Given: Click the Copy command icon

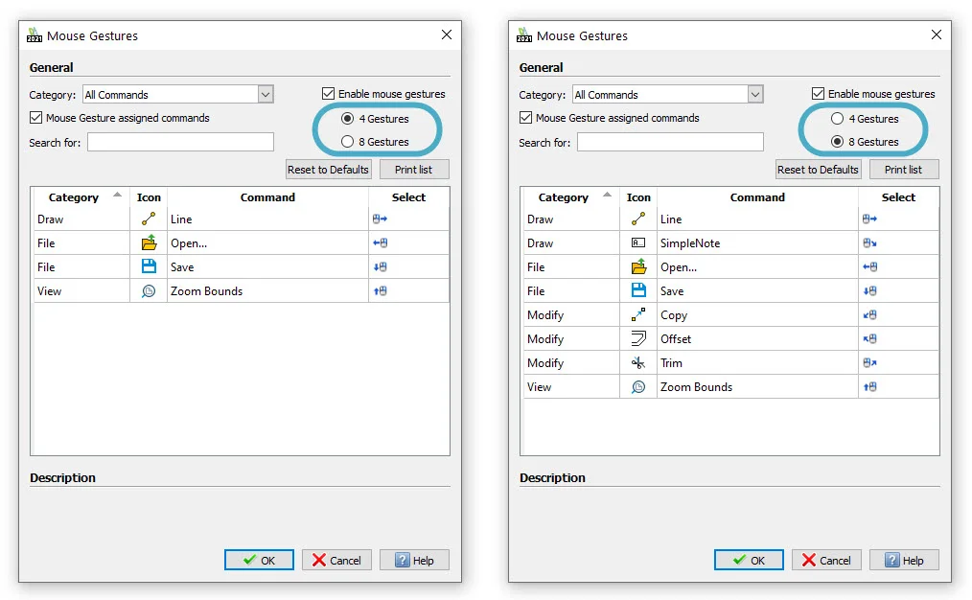Looking at the screenshot, I should 638,315.
